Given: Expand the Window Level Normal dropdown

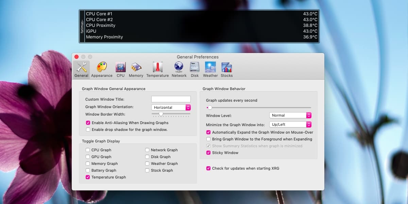Looking at the screenshot, I should pyautogui.click(x=290, y=115).
